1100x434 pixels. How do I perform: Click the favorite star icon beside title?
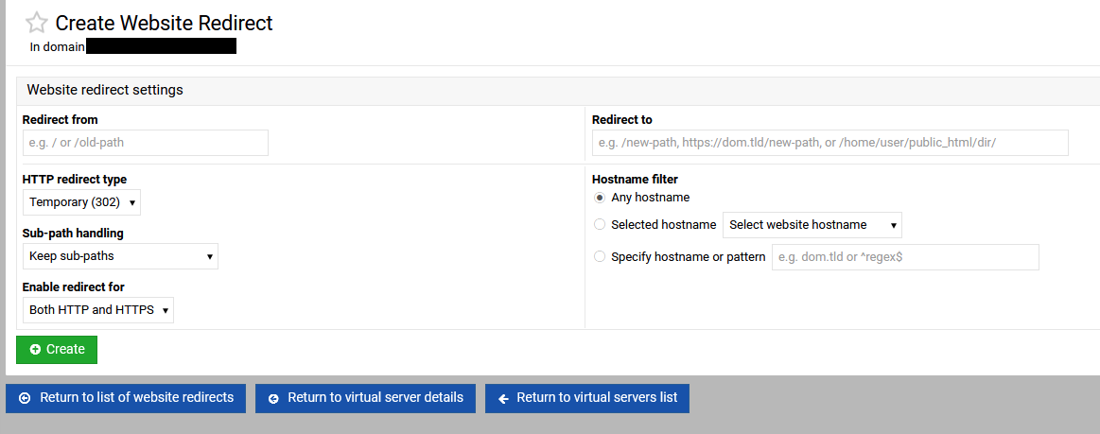36,23
